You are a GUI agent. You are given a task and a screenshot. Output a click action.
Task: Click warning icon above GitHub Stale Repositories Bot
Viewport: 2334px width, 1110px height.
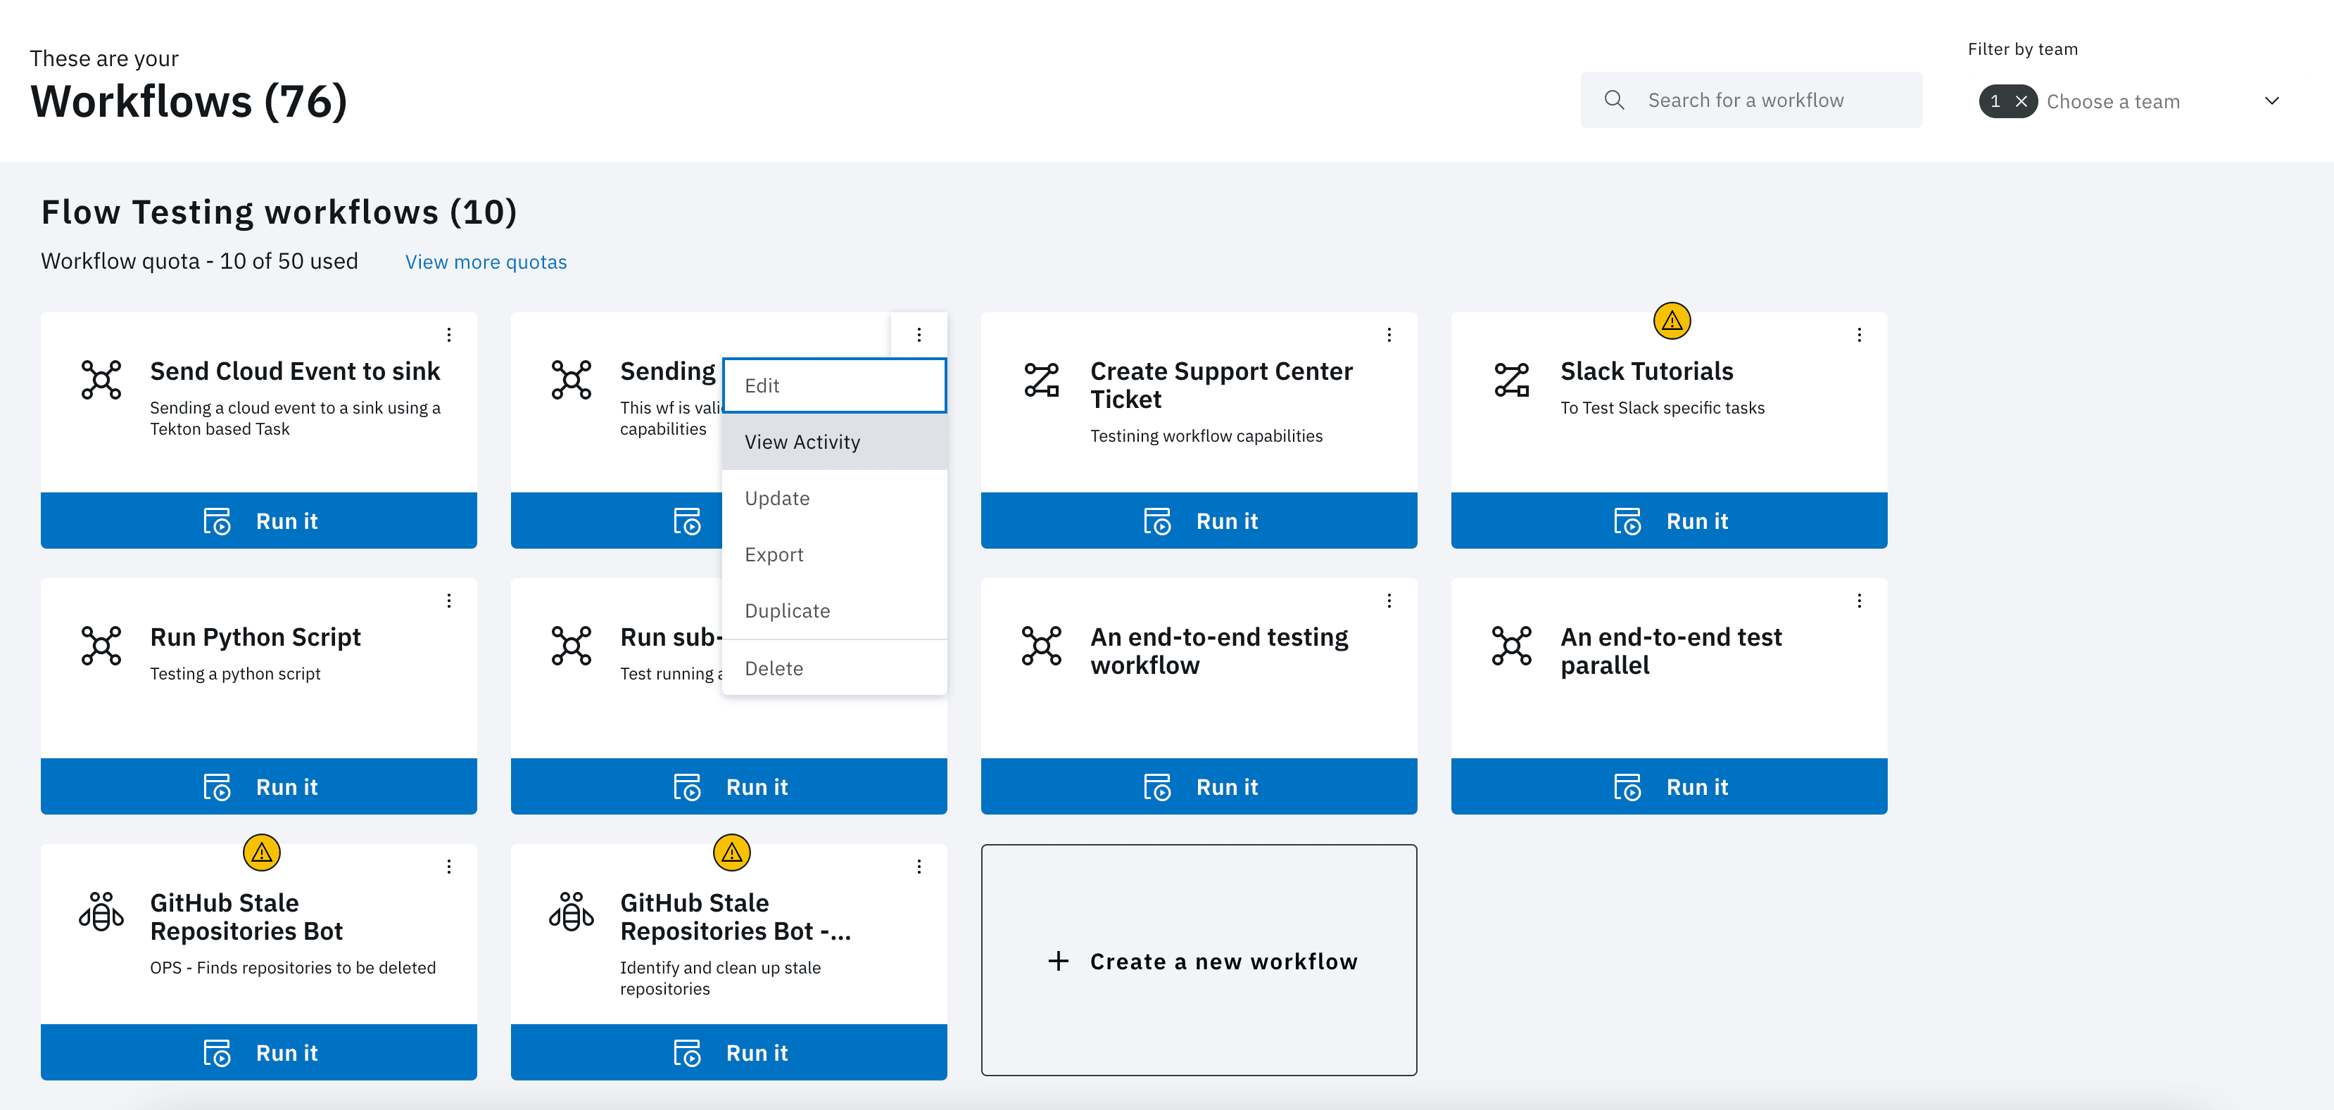[x=262, y=853]
